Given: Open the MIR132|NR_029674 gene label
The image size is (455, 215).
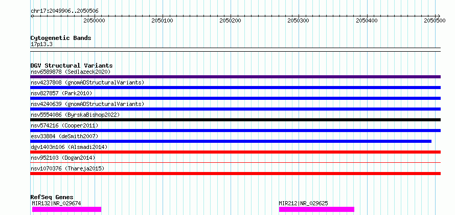Looking at the screenshot, I should [57, 203].
